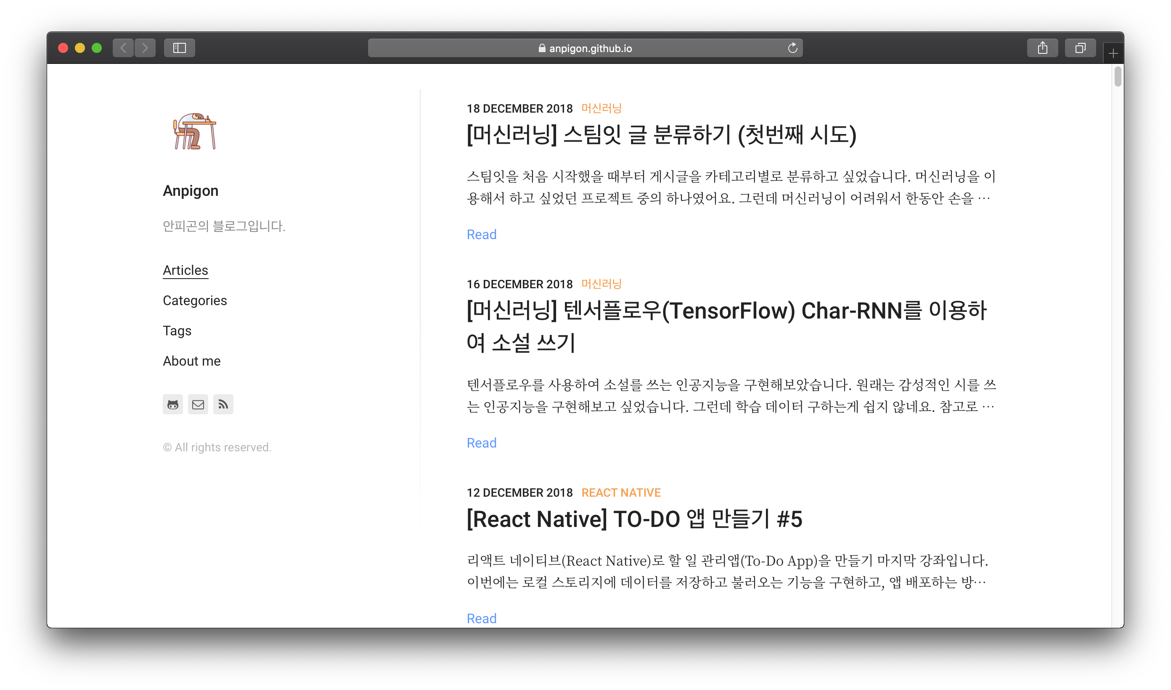Click the vertical page scrollbar thumb
The height and width of the screenshot is (690, 1171).
coord(1118,77)
